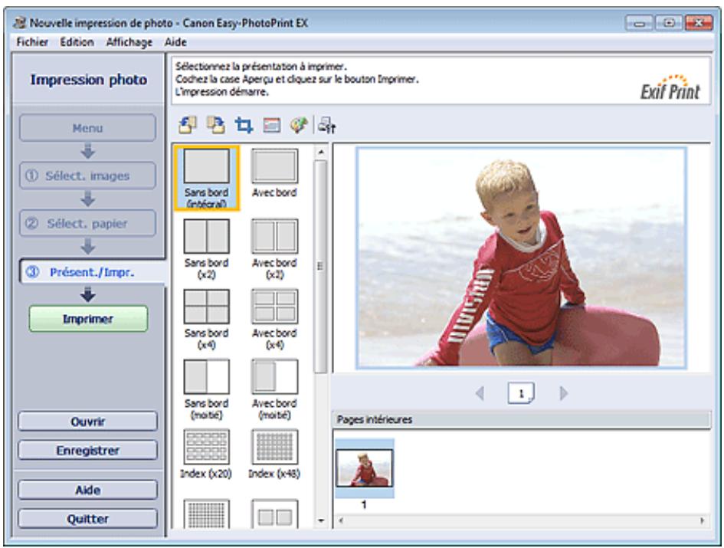Select the Index (x20) layout

[206, 454]
